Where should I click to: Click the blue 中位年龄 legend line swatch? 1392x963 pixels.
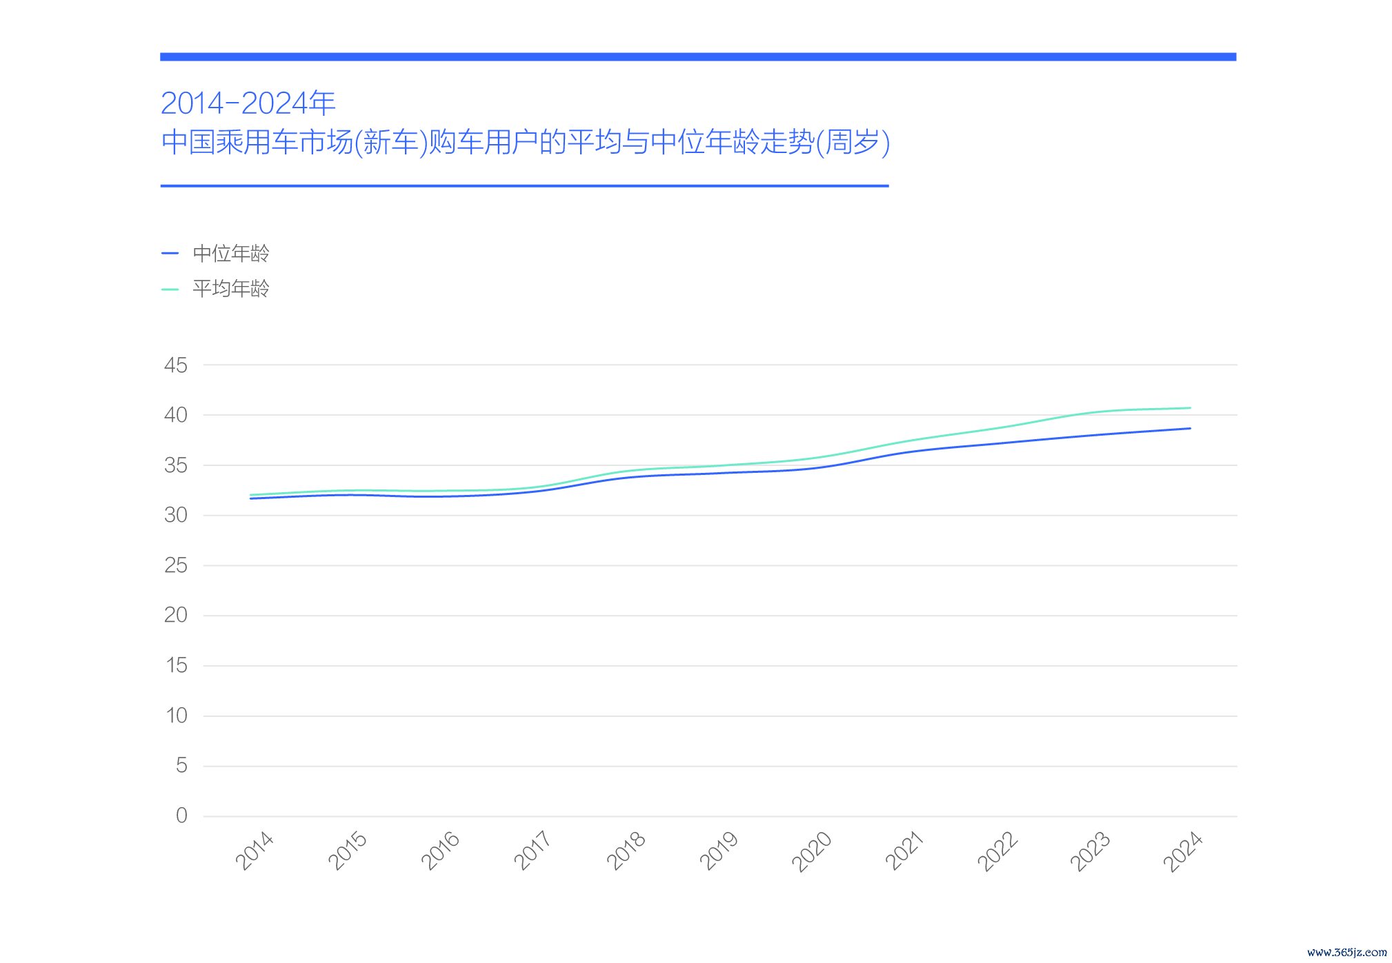click(170, 254)
